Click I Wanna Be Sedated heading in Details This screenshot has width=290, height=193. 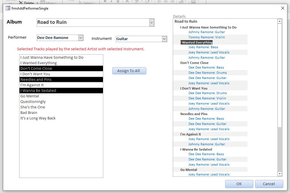click(x=196, y=149)
